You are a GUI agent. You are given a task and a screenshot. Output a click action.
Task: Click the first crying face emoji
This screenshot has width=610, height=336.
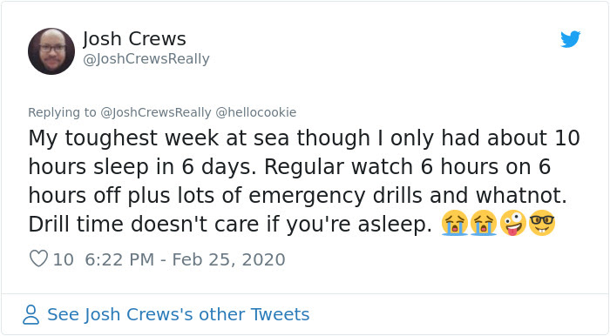point(454,224)
